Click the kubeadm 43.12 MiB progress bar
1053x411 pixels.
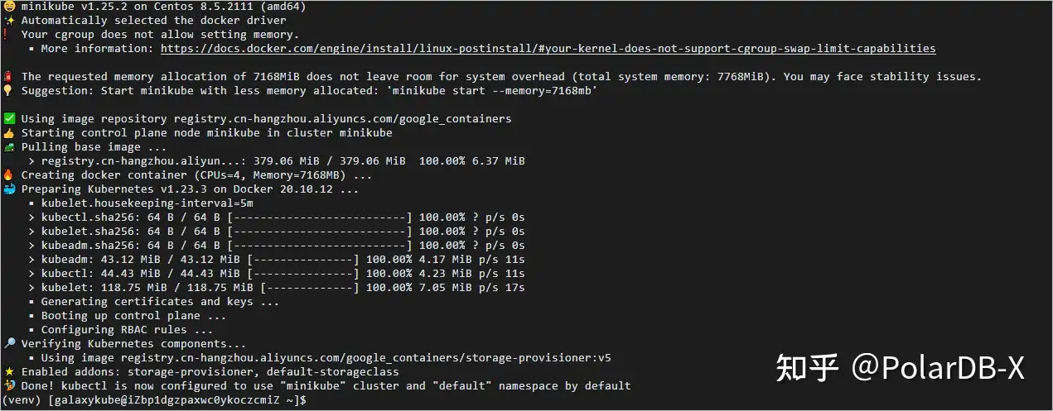pyautogui.click(x=302, y=259)
